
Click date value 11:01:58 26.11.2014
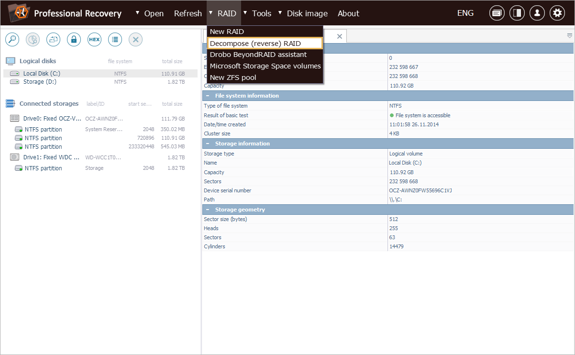click(x=414, y=124)
